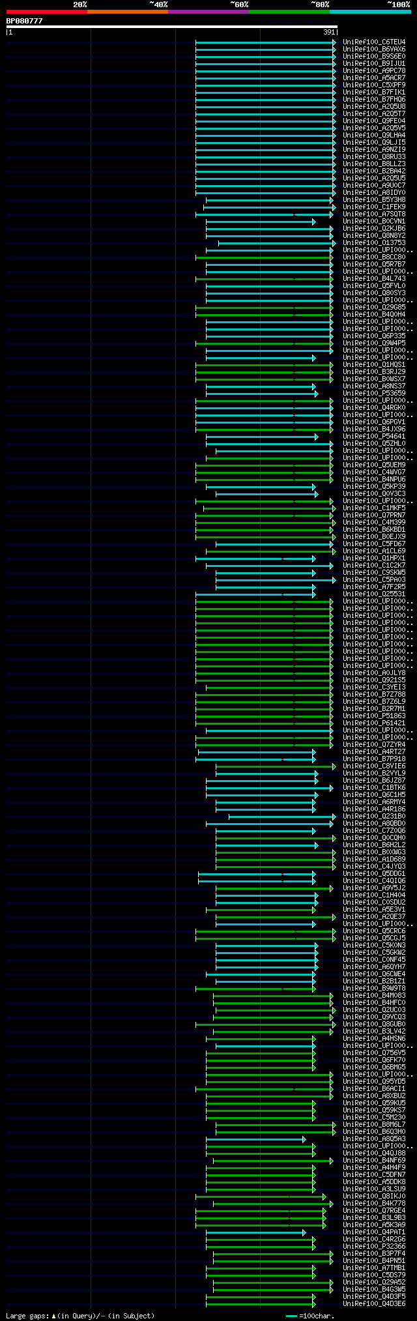Image resolution: width=417 pixels, height=1321 pixels.
Task: Click the UniRef100_O13753 label
Action: tap(374, 243)
